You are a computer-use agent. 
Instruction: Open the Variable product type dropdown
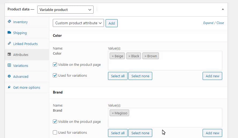[65, 10]
